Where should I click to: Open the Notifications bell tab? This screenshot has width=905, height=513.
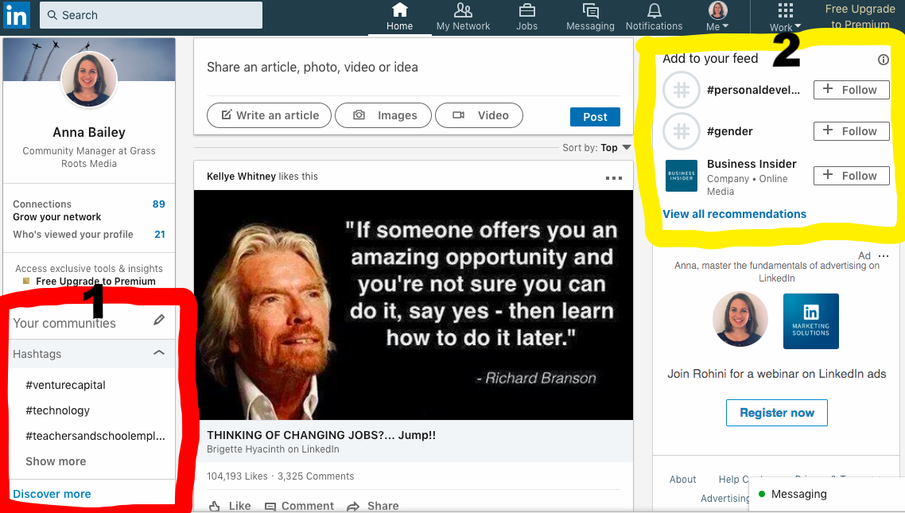(654, 17)
